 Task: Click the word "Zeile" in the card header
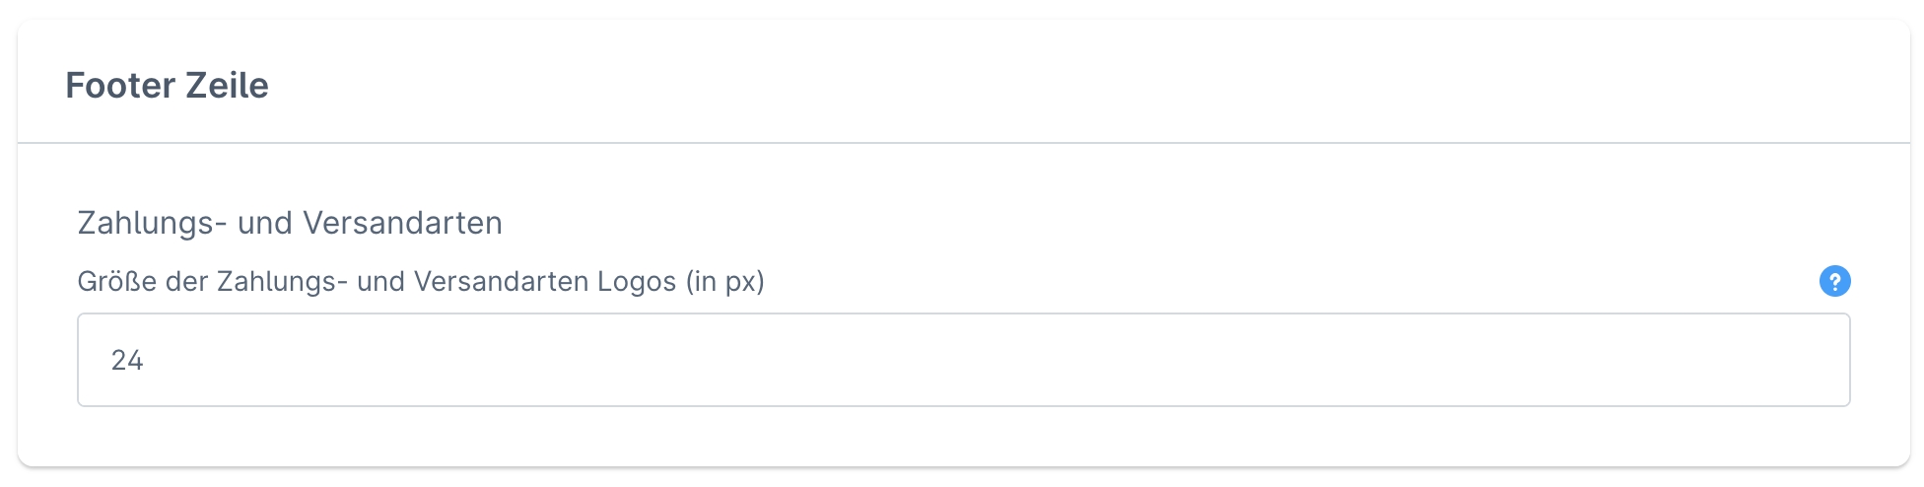tap(227, 86)
